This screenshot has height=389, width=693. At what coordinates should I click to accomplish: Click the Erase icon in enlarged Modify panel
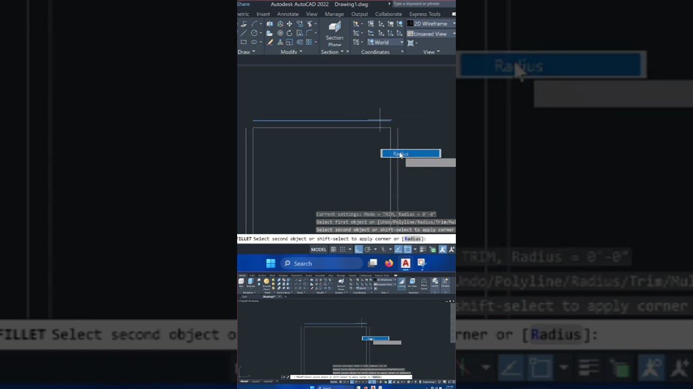pos(269,42)
